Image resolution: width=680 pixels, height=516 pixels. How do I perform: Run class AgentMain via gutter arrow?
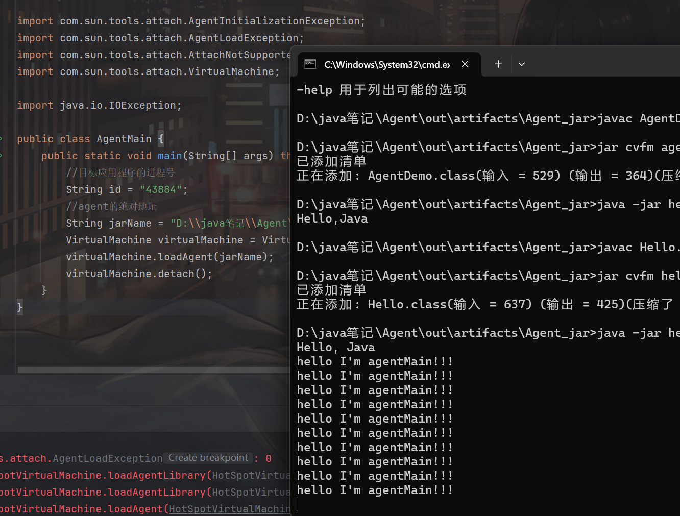(x=1, y=139)
